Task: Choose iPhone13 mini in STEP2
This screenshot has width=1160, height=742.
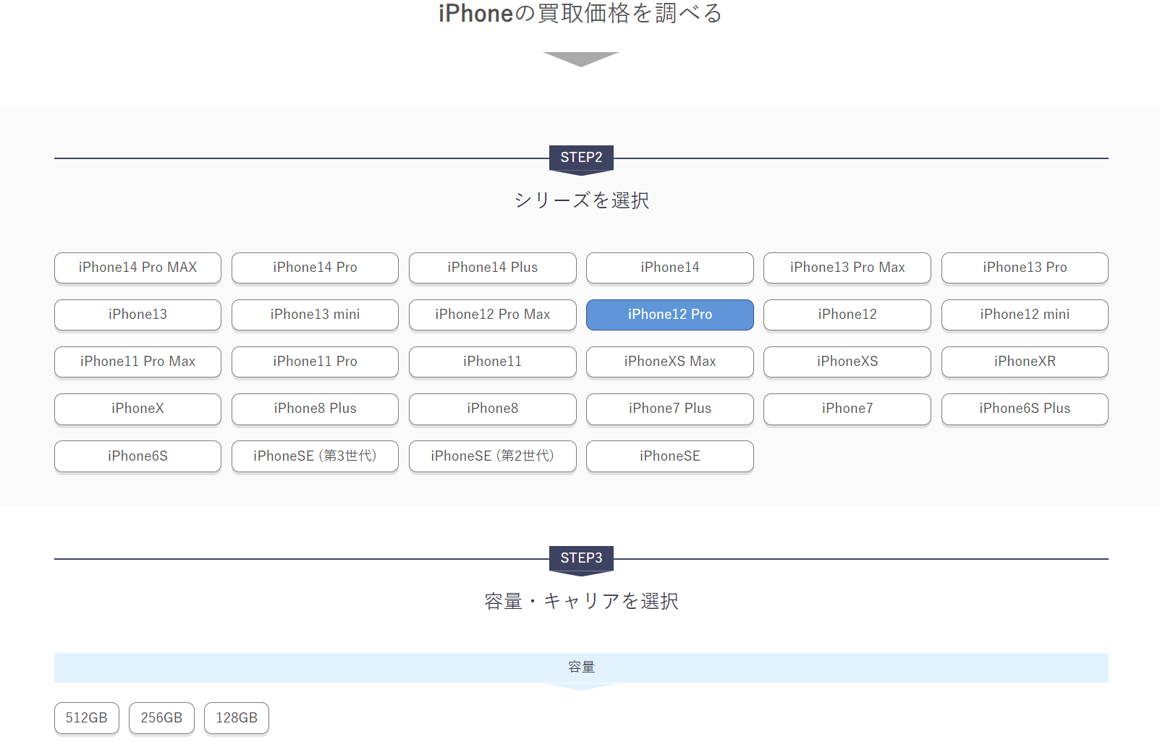Action: (315, 315)
